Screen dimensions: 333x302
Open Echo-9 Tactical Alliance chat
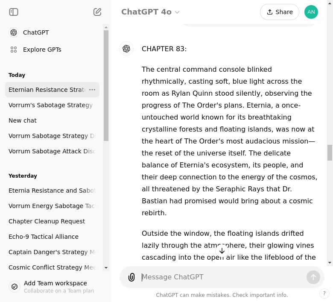(x=44, y=237)
